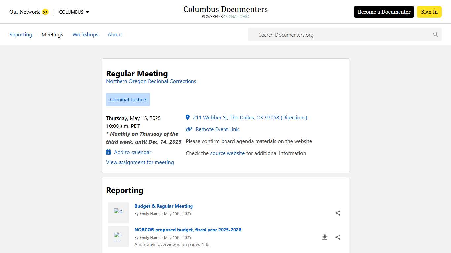Click the search magnifier icon
Image resolution: width=451 pixels, height=253 pixels.
click(435, 34)
